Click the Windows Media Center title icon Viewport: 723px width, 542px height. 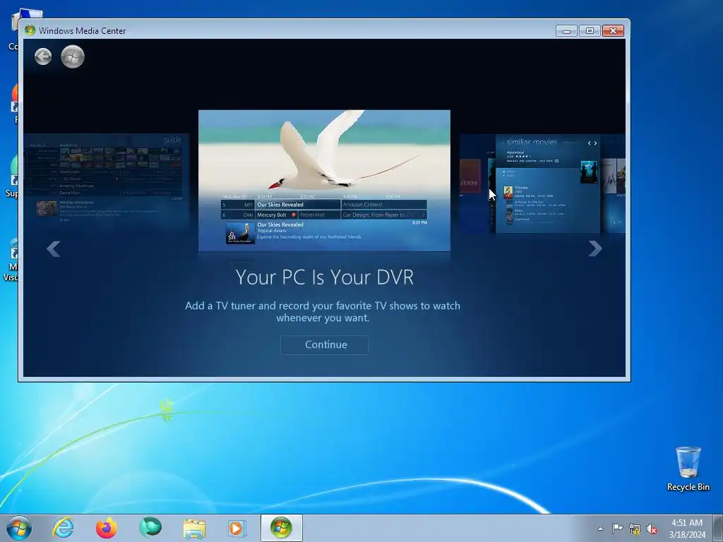(30, 30)
